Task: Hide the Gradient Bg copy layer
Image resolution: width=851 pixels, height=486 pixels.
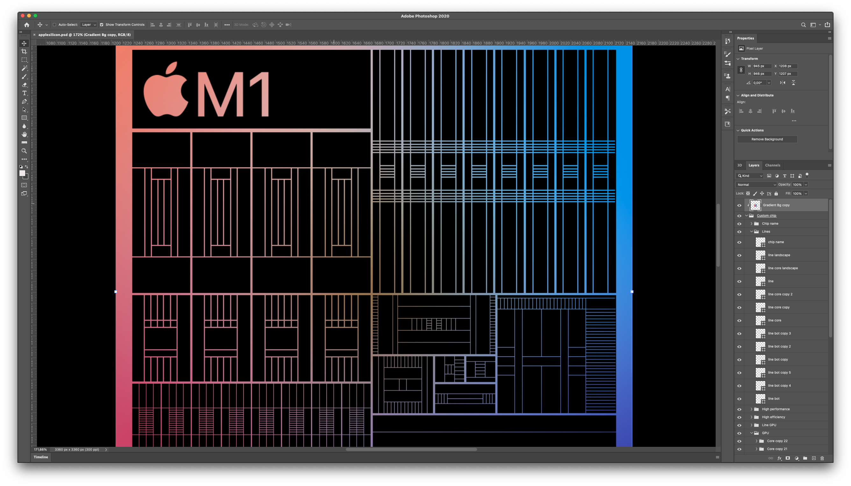Action: (x=739, y=205)
